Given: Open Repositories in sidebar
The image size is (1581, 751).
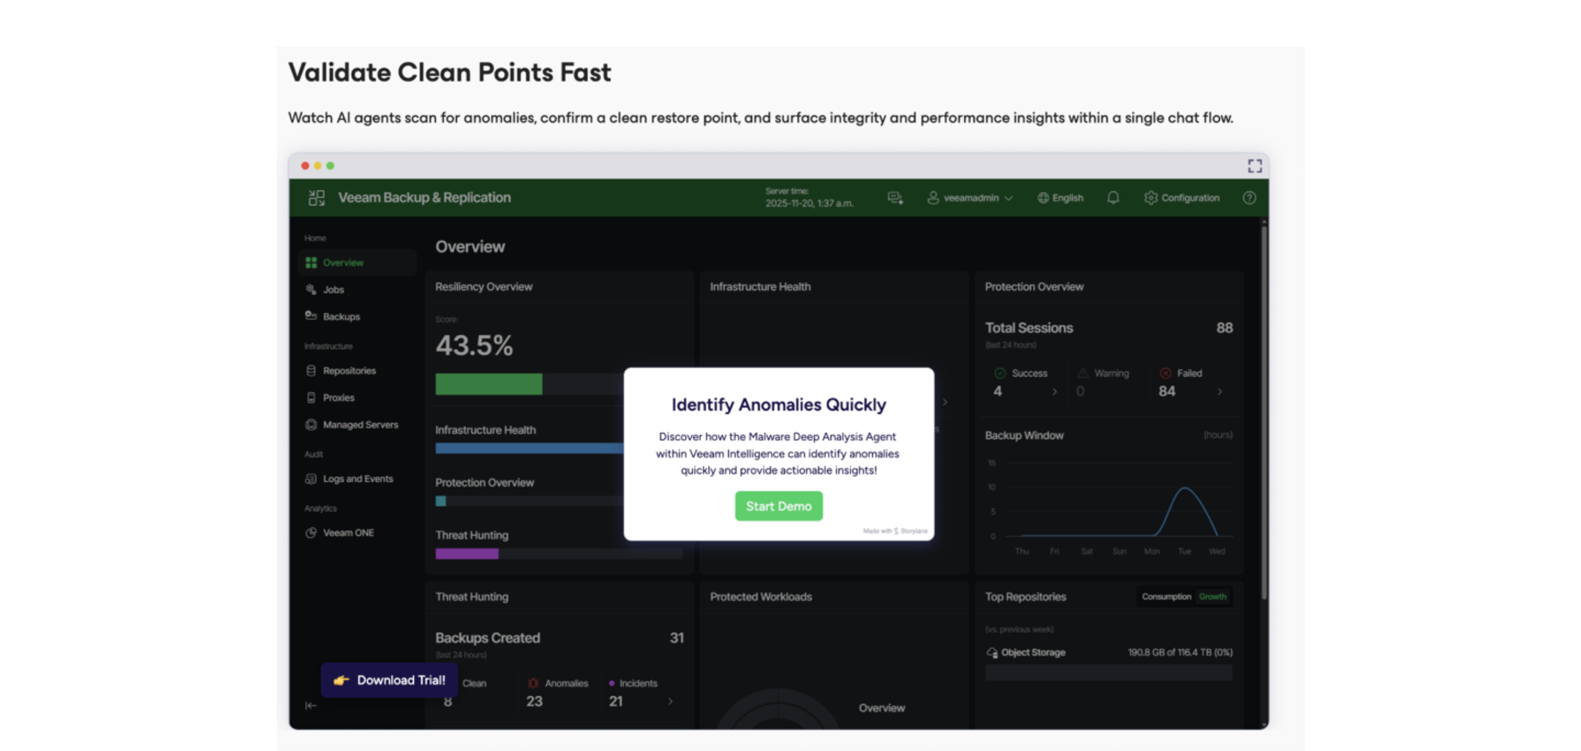Looking at the screenshot, I should (x=349, y=371).
